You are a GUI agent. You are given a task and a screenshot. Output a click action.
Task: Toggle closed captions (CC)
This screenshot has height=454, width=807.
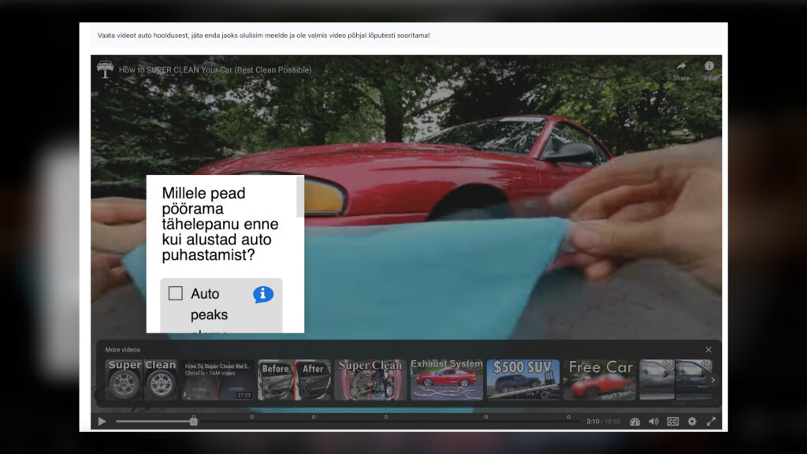(673, 422)
